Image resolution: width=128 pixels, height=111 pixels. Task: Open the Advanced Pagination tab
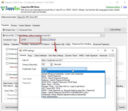pos(101,44)
